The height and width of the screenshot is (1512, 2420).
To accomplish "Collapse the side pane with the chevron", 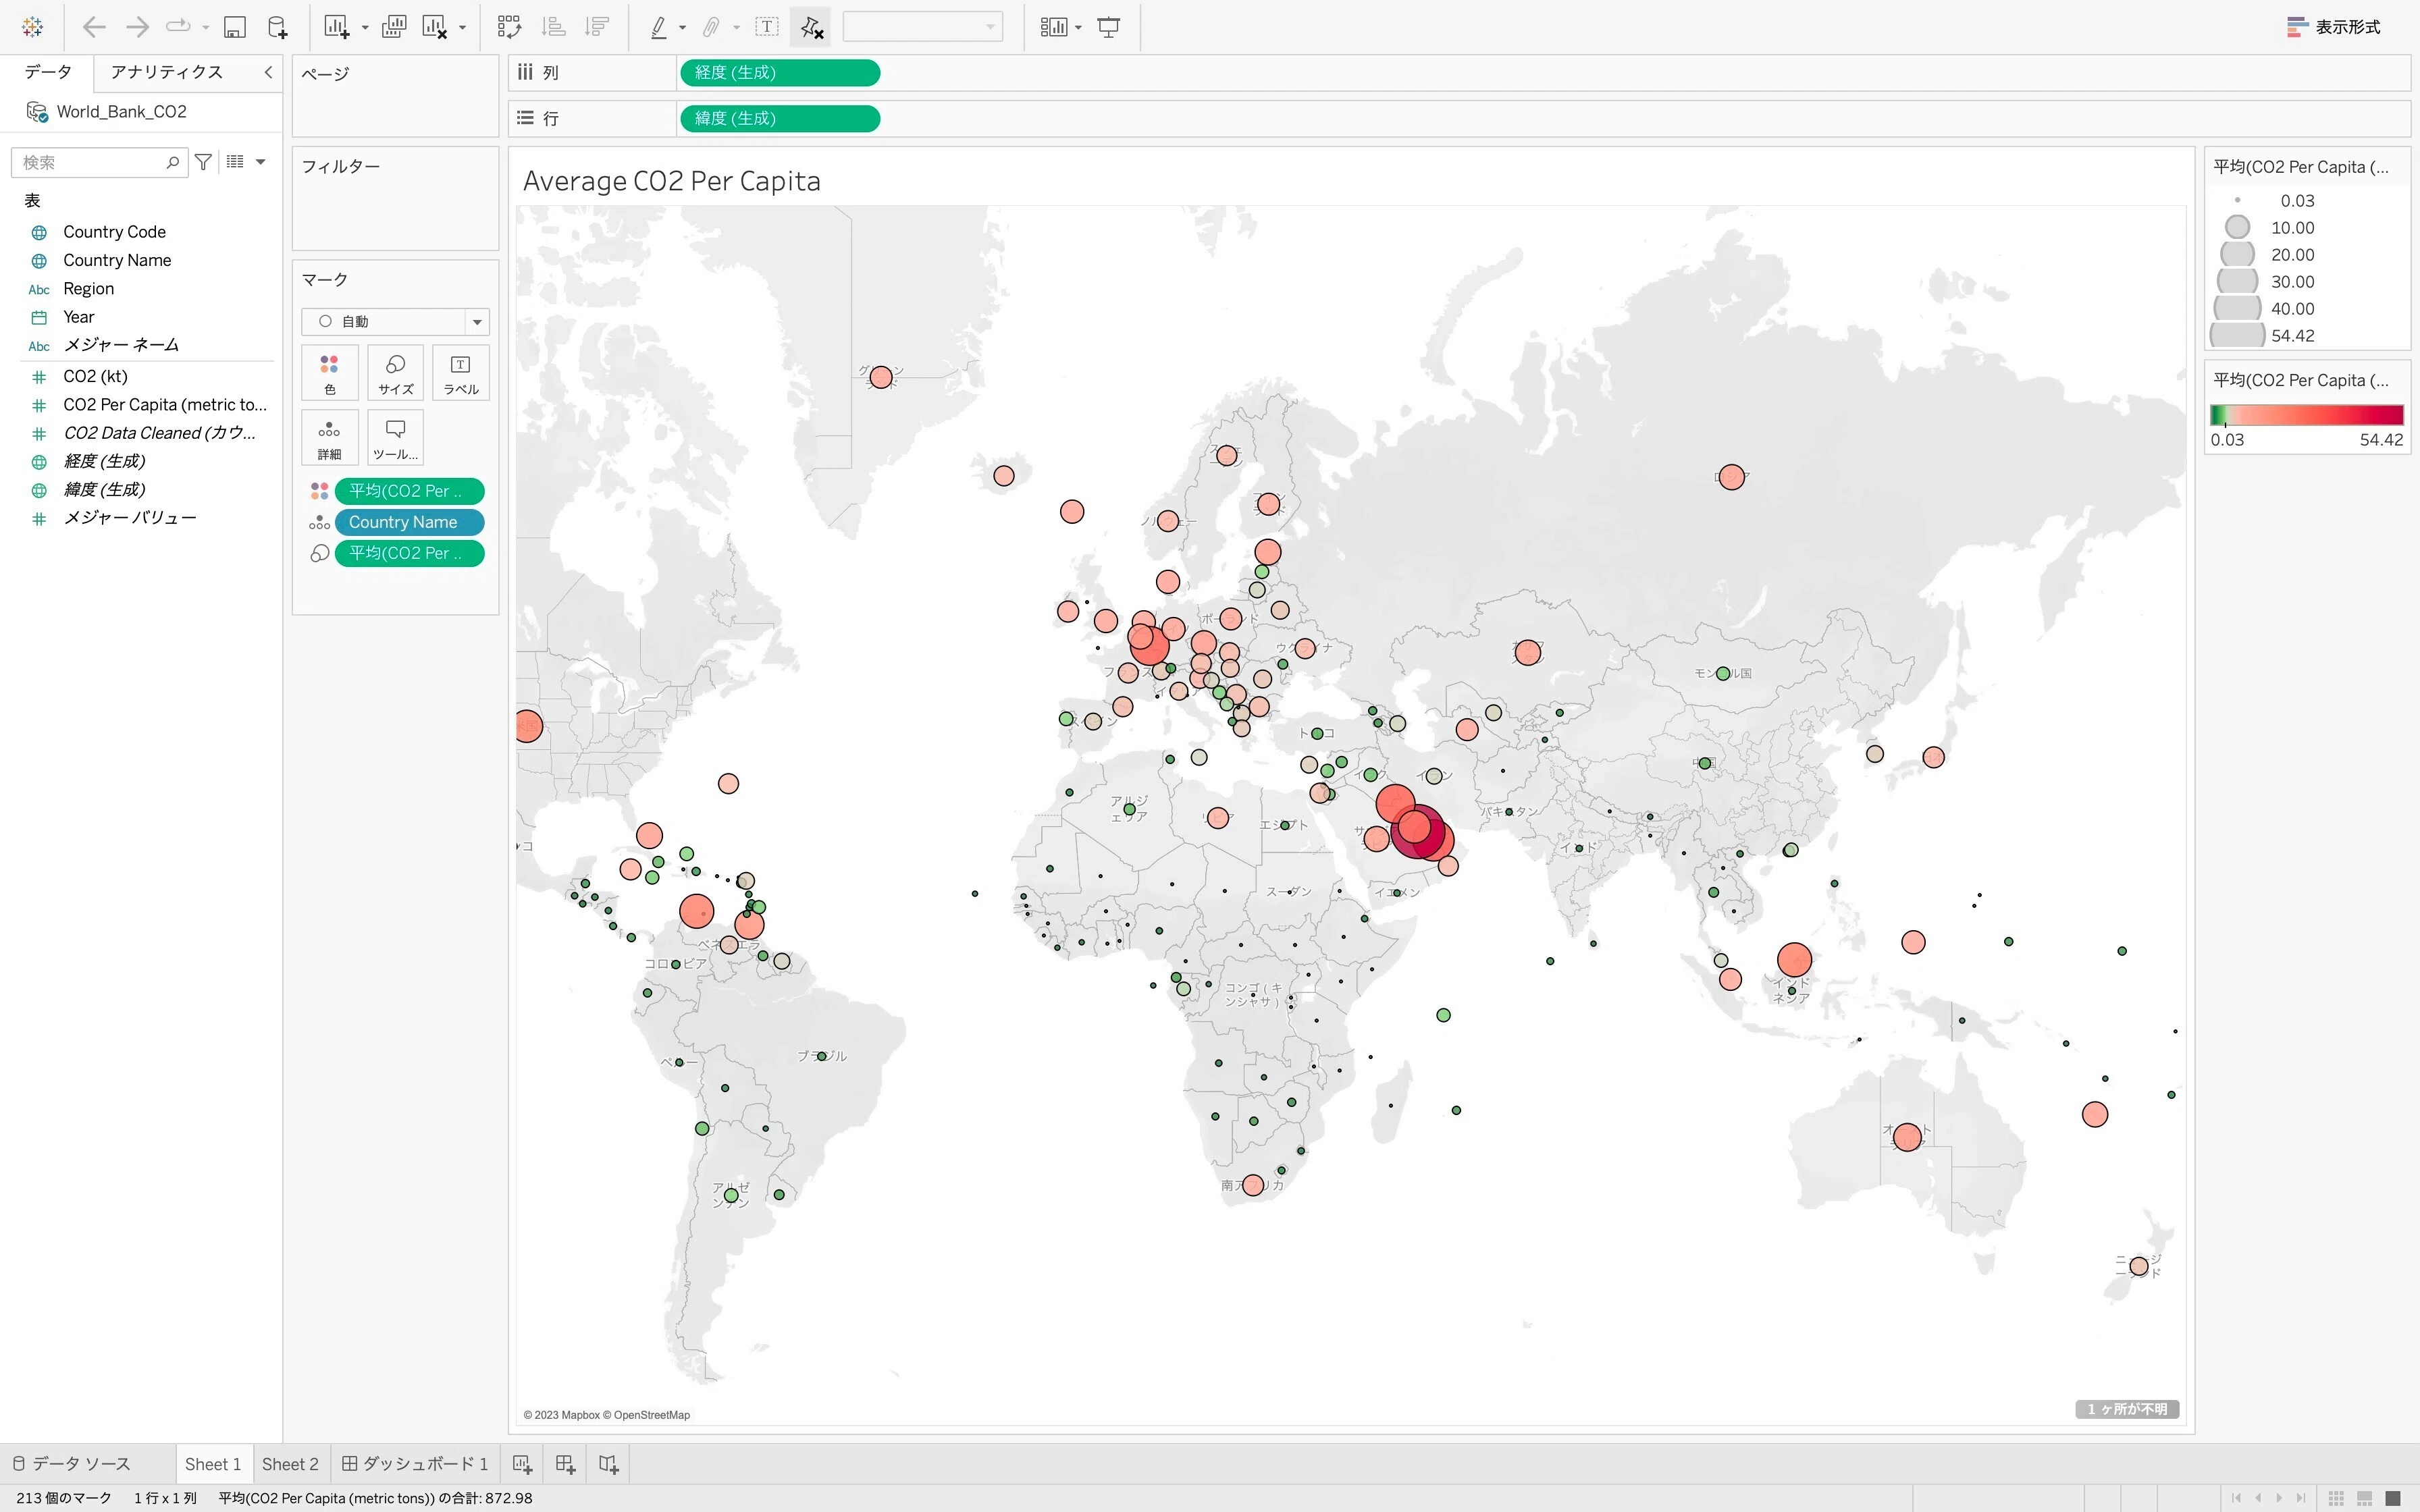I will tap(268, 72).
